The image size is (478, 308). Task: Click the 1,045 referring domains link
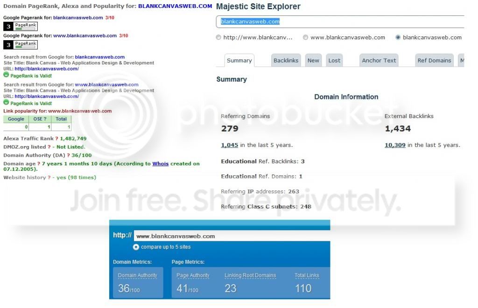[230, 145]
